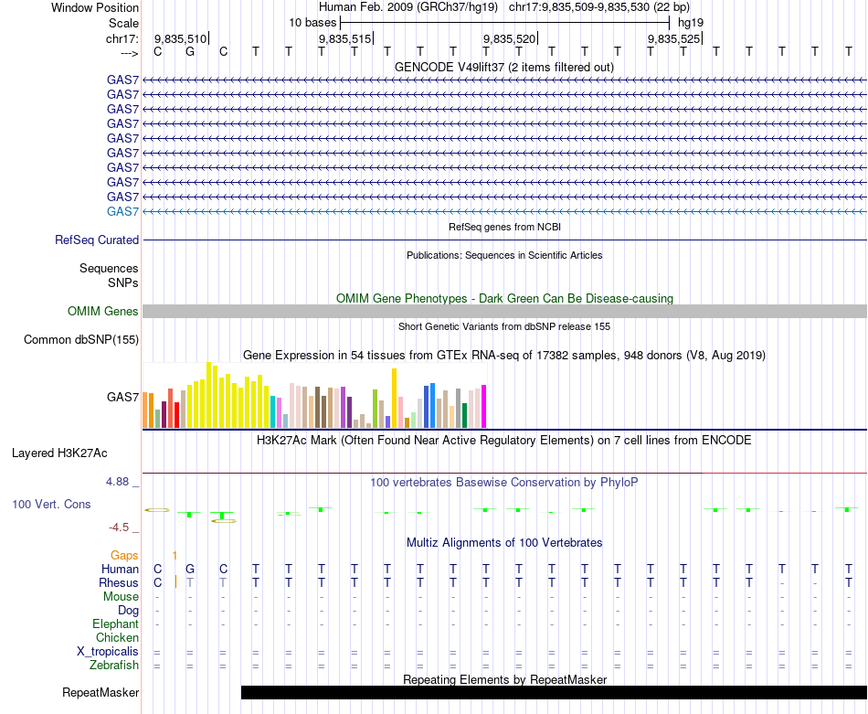
Task: Click the GENCODE V49lift37 track title
Action: 504,68
